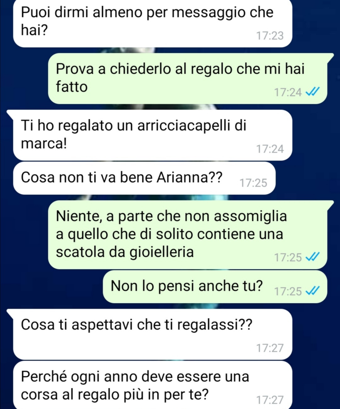The height and width of the screenshot is (409, 340).
Task: Click 17:25 timestamp on 'gioielleria' message
Action: (x=288, y=257)
